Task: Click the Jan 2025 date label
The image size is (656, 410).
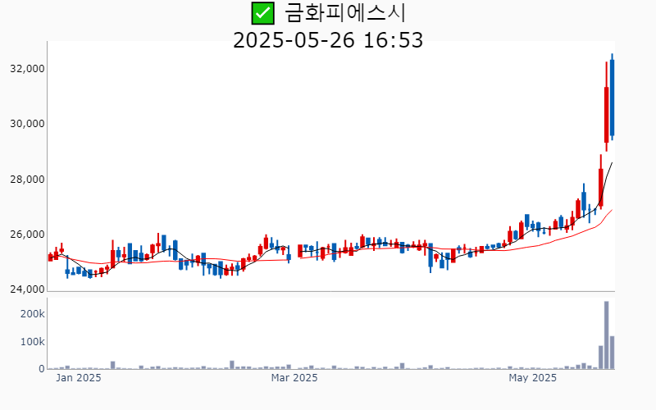Action: click(x=79, y=378)
